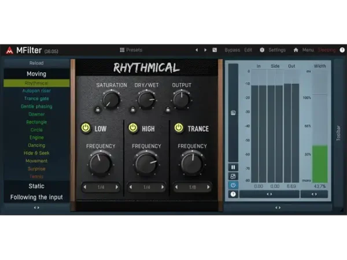Increase TRANCE frequency rate with right arrow

click(x=208, y=187)
